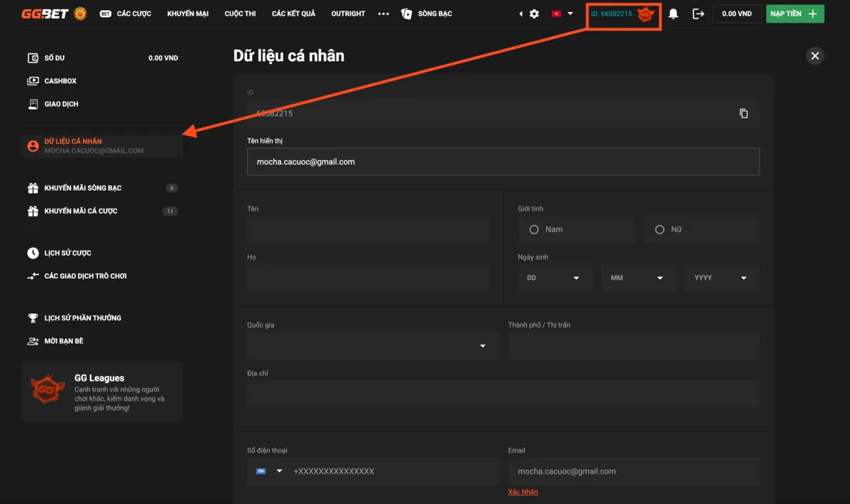
Task: Click the Giao dịch receipt icon
Action: point(33,104)
